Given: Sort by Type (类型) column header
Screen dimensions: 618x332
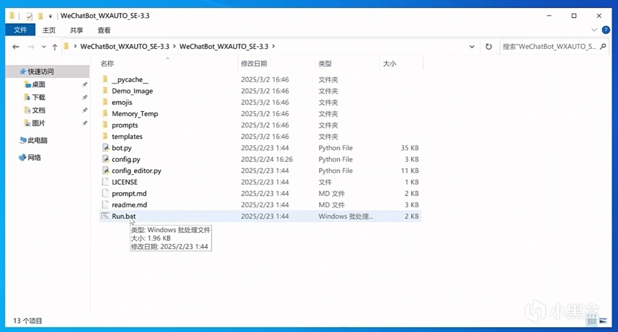Looking at the screenshot, I should [x=325, y=64].
